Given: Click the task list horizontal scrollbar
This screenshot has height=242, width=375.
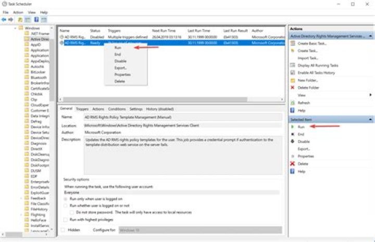Looking at the screenshot, I should point(155,99).
